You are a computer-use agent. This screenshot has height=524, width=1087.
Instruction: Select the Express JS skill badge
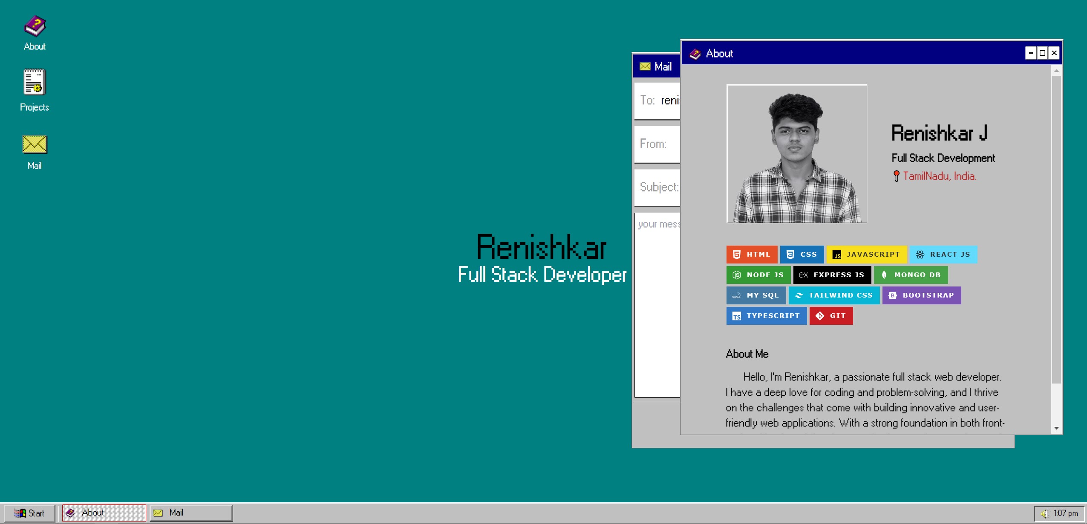pyautogui.click(x=832, y=275)
